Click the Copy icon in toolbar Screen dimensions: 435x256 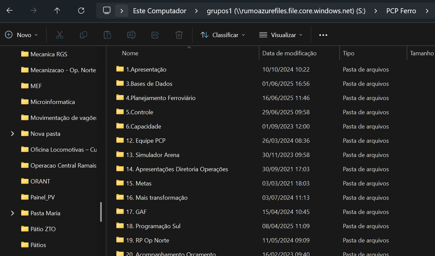(84, 35)
